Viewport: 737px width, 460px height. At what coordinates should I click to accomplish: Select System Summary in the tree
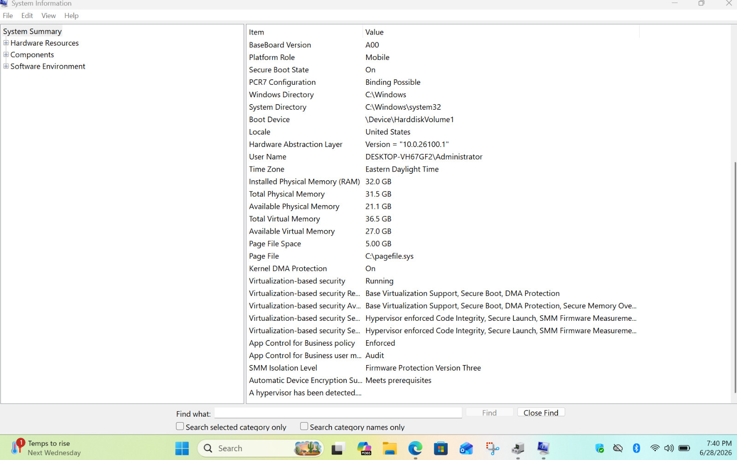pos(32,31)
